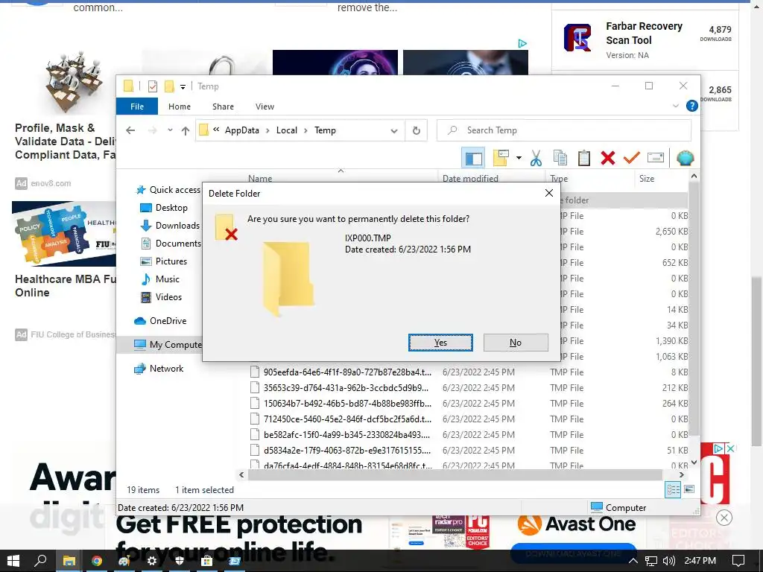Select OneDrive in navigation pane
The width and height of the screenshot is (763, 572).
click(160, 321)
